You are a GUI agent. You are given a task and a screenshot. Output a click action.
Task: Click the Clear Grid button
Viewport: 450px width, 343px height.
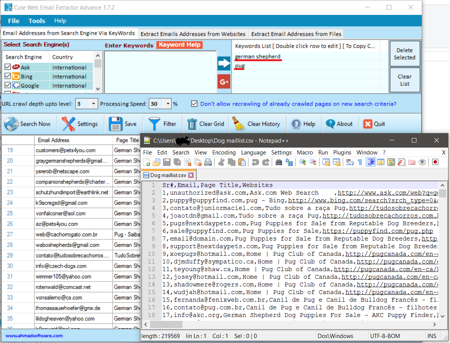(205, 124)
